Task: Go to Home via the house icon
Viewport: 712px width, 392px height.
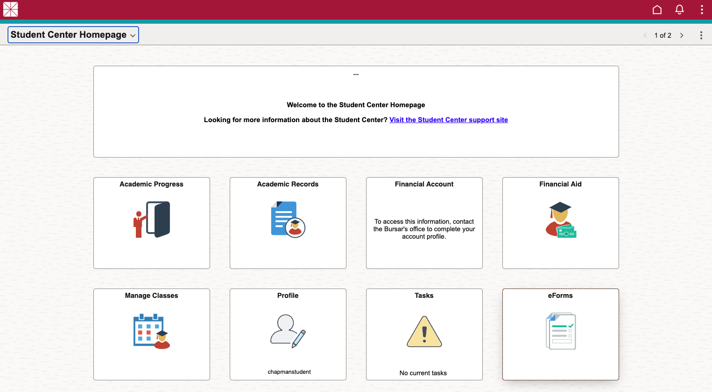Action: point(657,10)
